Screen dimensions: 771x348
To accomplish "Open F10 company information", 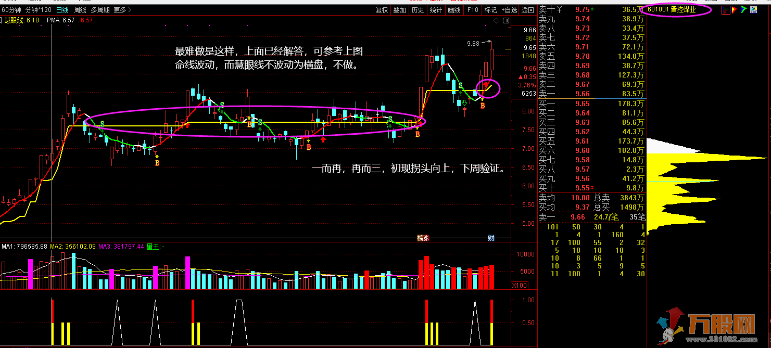I will click(x=472, y=10).
